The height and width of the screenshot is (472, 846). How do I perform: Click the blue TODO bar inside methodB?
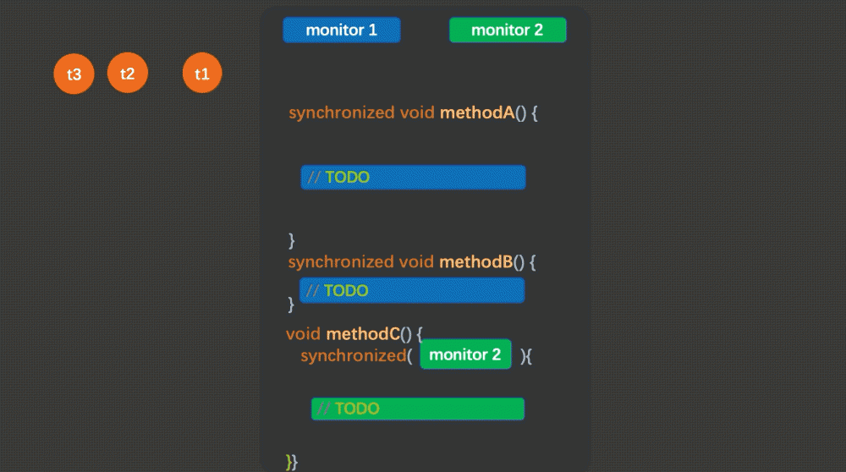coord(411,290)
